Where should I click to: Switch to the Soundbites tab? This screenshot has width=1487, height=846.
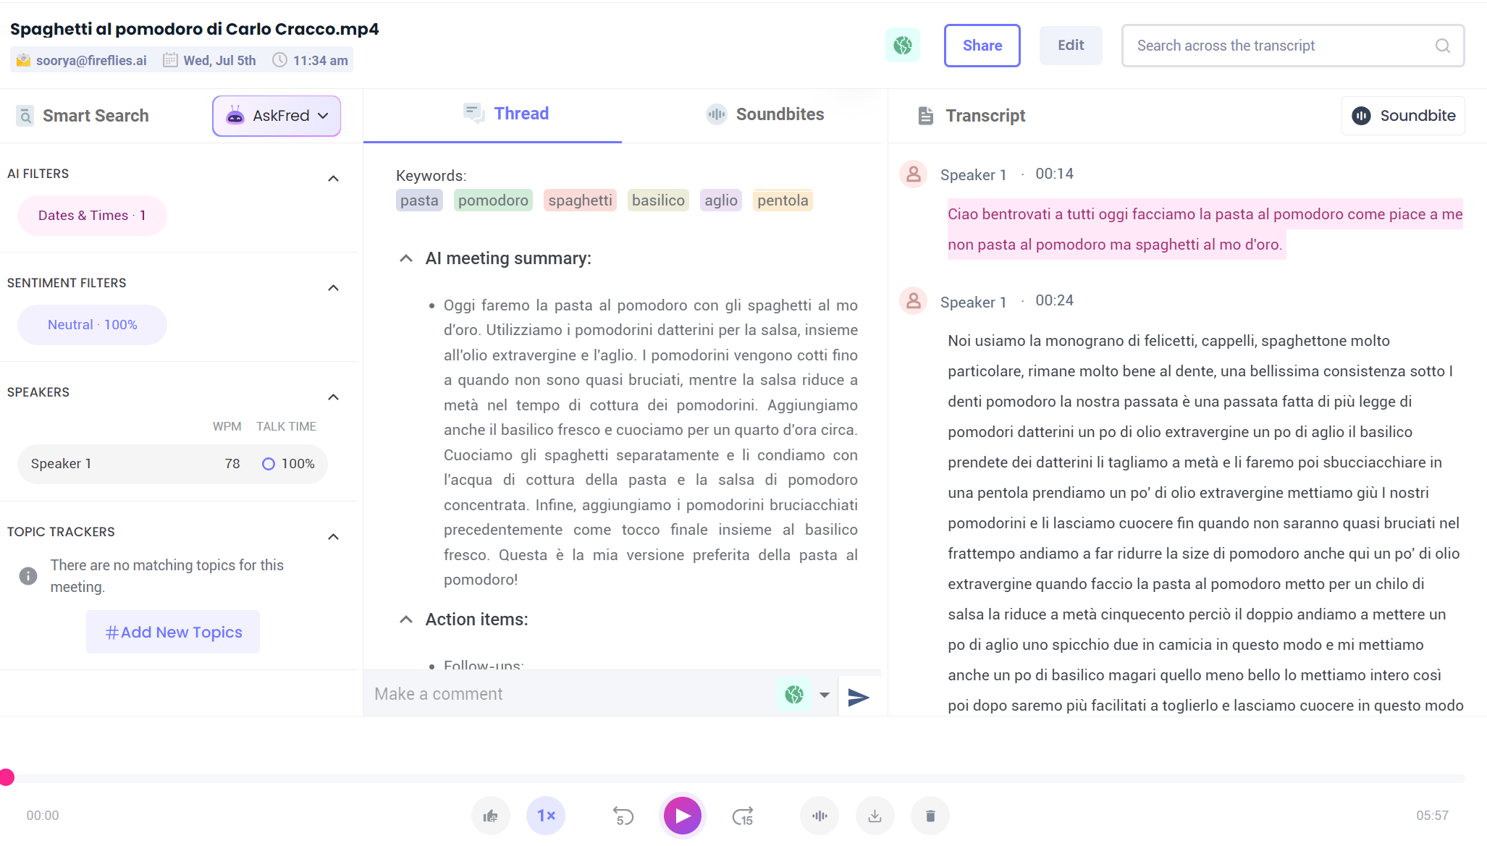(x=764, y=114)
